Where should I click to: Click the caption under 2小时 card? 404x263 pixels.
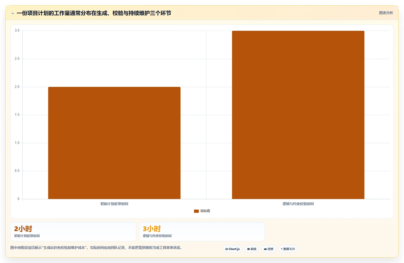click(x=27, y=236)
